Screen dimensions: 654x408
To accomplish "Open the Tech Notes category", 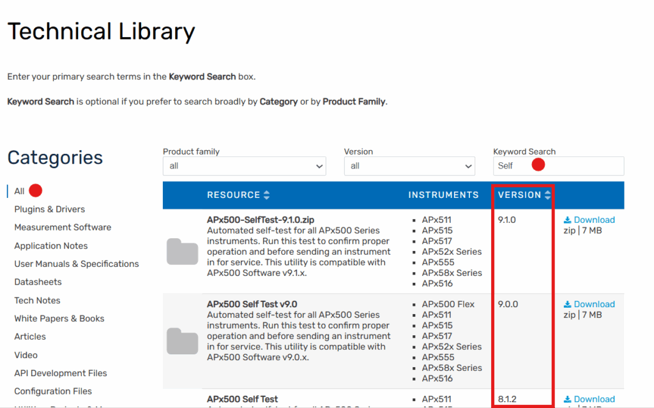I will pyautogui.click(x=37, y=300).
